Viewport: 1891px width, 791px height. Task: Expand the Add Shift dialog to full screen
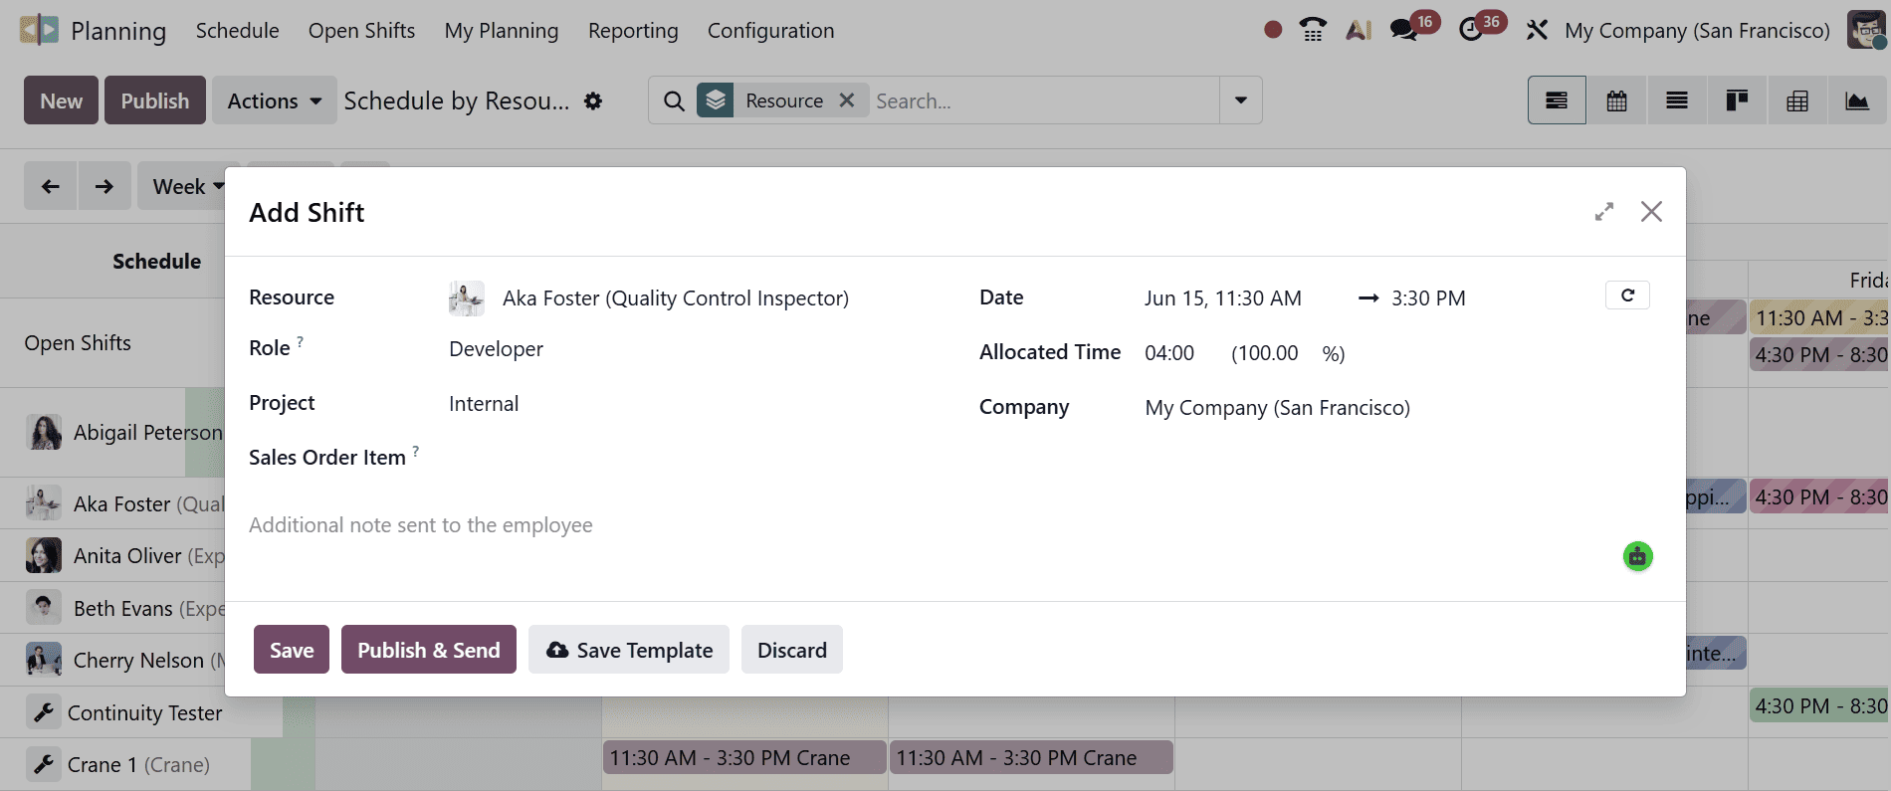pos(1604,212)
